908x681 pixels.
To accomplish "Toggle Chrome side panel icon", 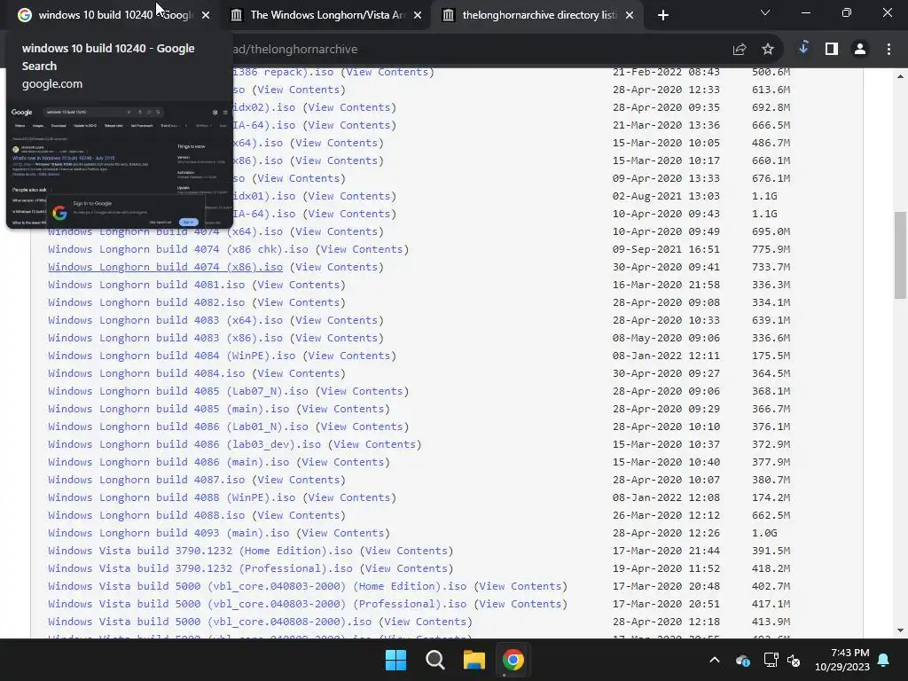I will (832, 50).
